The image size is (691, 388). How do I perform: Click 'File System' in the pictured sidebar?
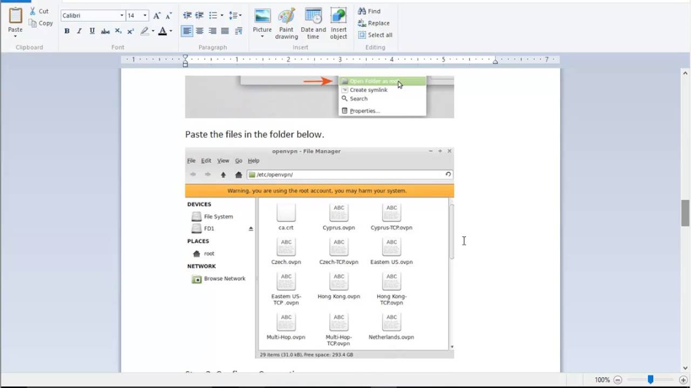(x=213, y=217)
